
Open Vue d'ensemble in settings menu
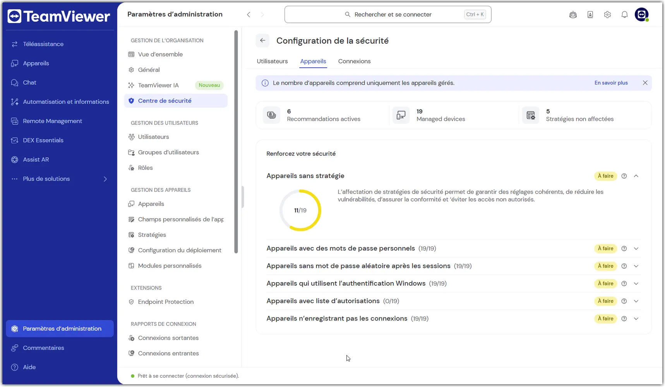[x=176, y=54]
